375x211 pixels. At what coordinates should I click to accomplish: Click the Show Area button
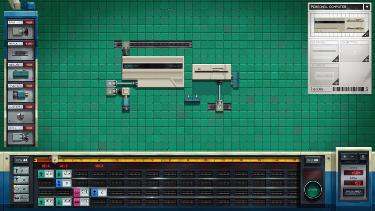tap(354, 191)
